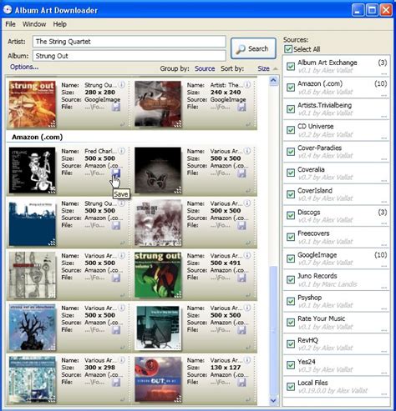Show info for the 500 x 491 result

tap(247, 255)
